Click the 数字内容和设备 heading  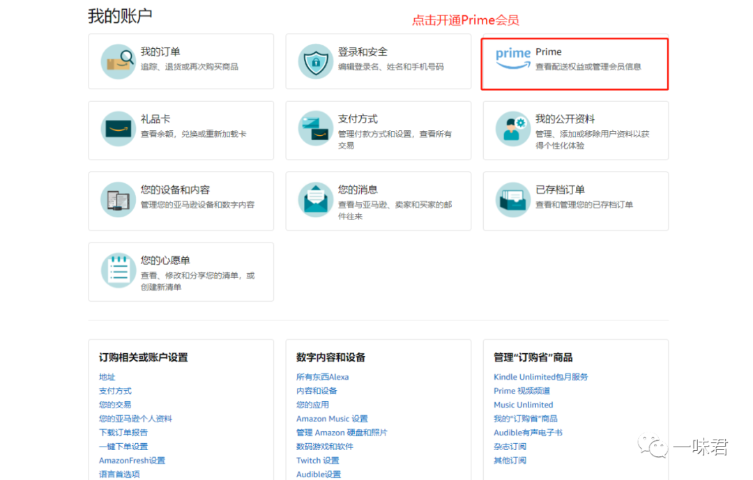coord(331,357)
